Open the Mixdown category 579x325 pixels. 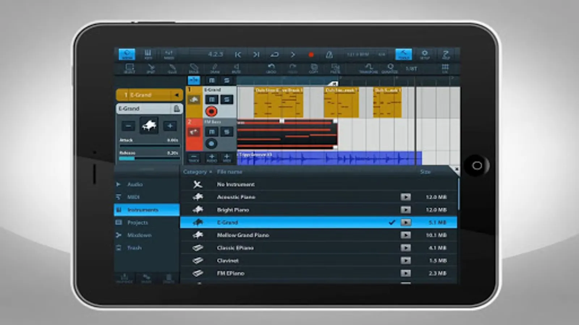click(x=139, y=235)
